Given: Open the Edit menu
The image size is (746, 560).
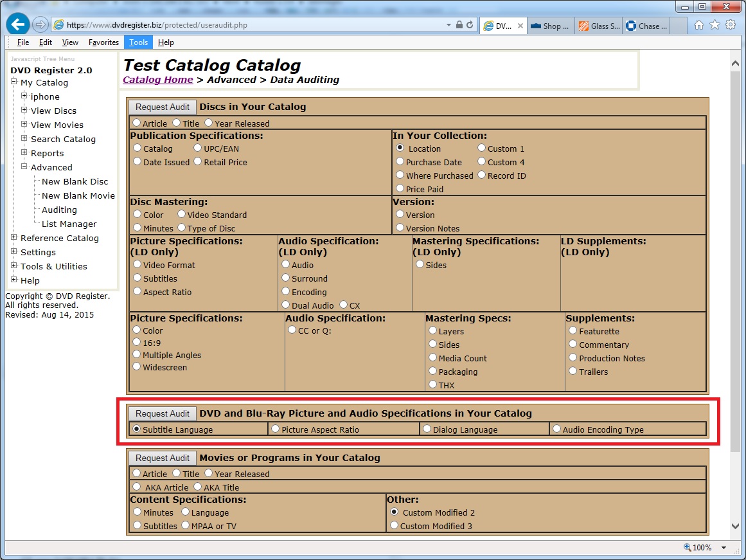Looking at the screenshot, I should tap(46, 42).
